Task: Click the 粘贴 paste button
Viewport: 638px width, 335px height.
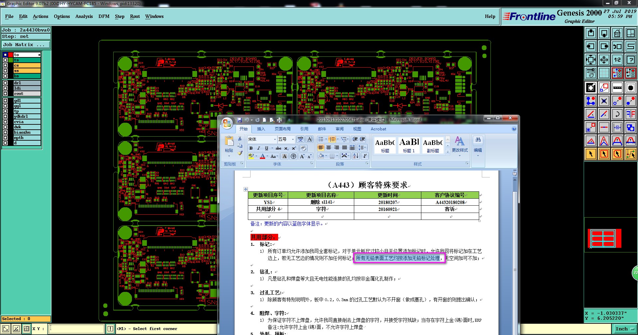Action: (229, 146)
